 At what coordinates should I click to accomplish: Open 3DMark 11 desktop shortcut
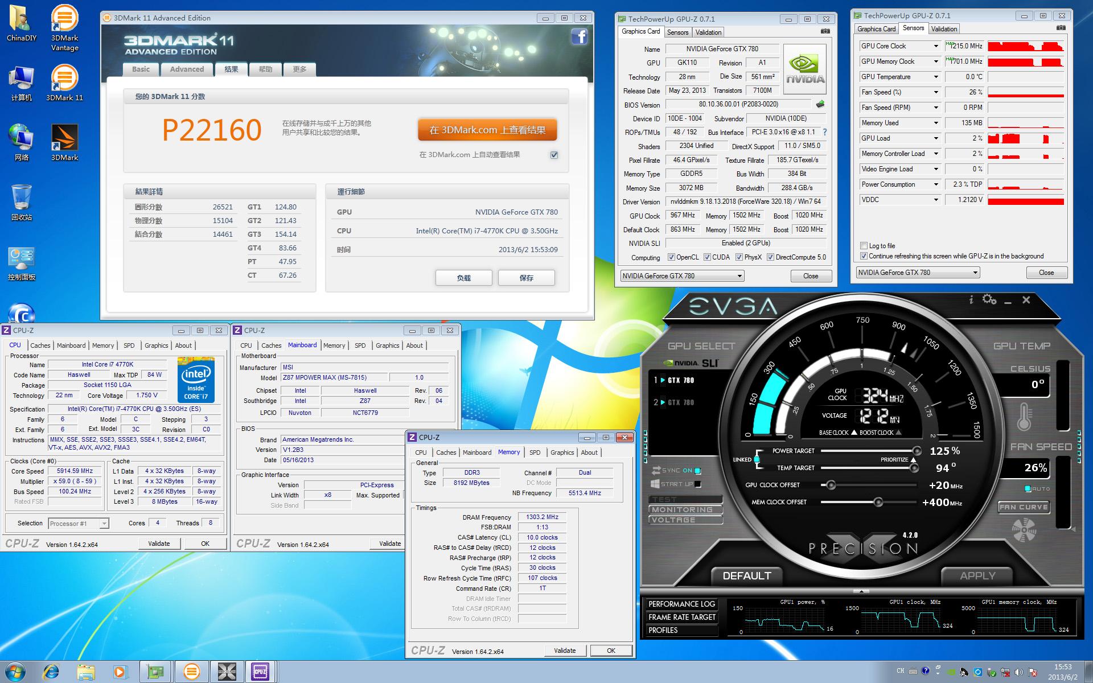click(64, 83)
